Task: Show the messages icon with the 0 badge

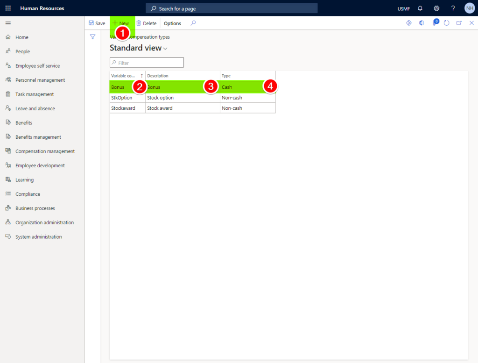Action: 436,22
